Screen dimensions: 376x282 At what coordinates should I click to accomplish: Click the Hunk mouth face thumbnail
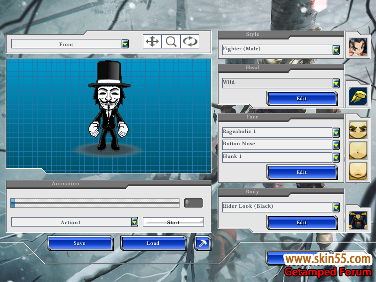pyautogui.click(x=358, y=171)
